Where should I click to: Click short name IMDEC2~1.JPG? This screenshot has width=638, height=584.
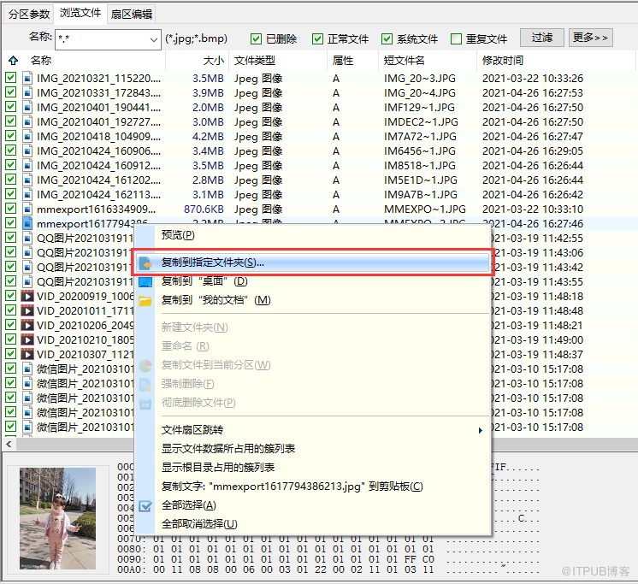click(x=421, y=122)
